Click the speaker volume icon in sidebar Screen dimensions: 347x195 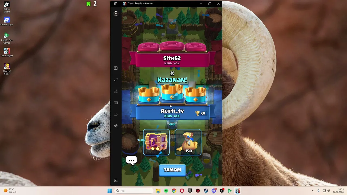[x=116, y=126]
